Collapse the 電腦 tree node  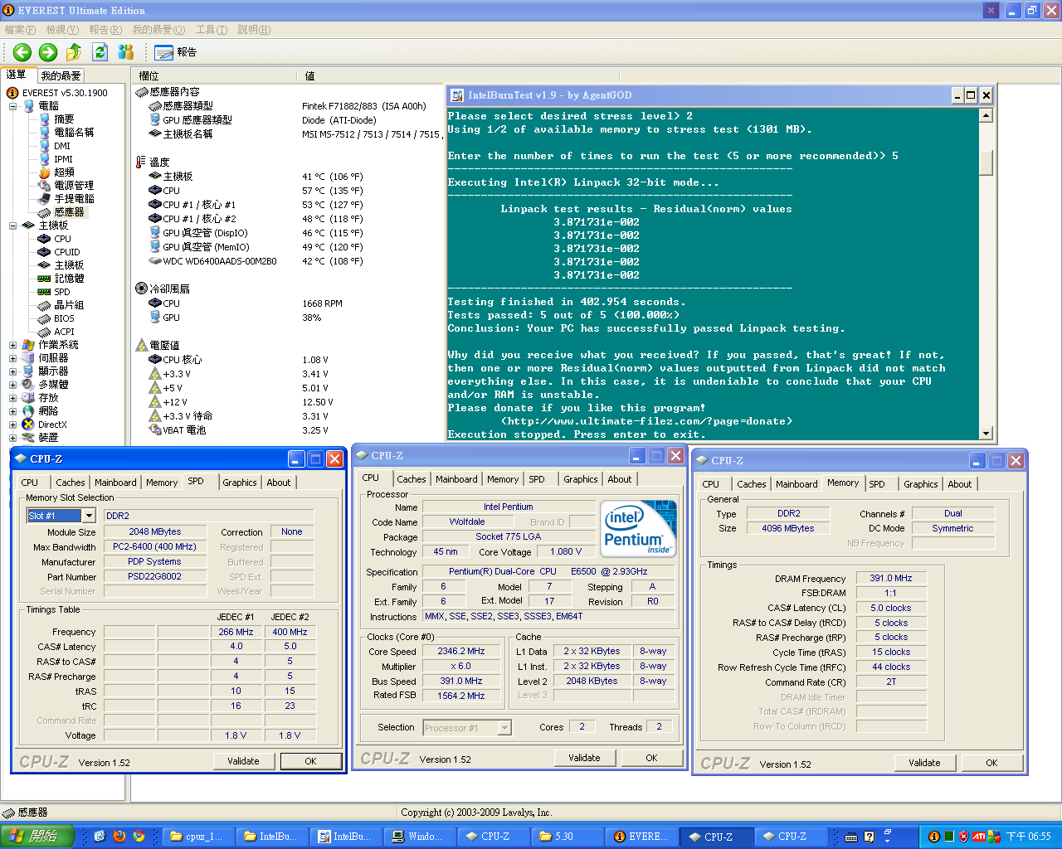[12, 106]
